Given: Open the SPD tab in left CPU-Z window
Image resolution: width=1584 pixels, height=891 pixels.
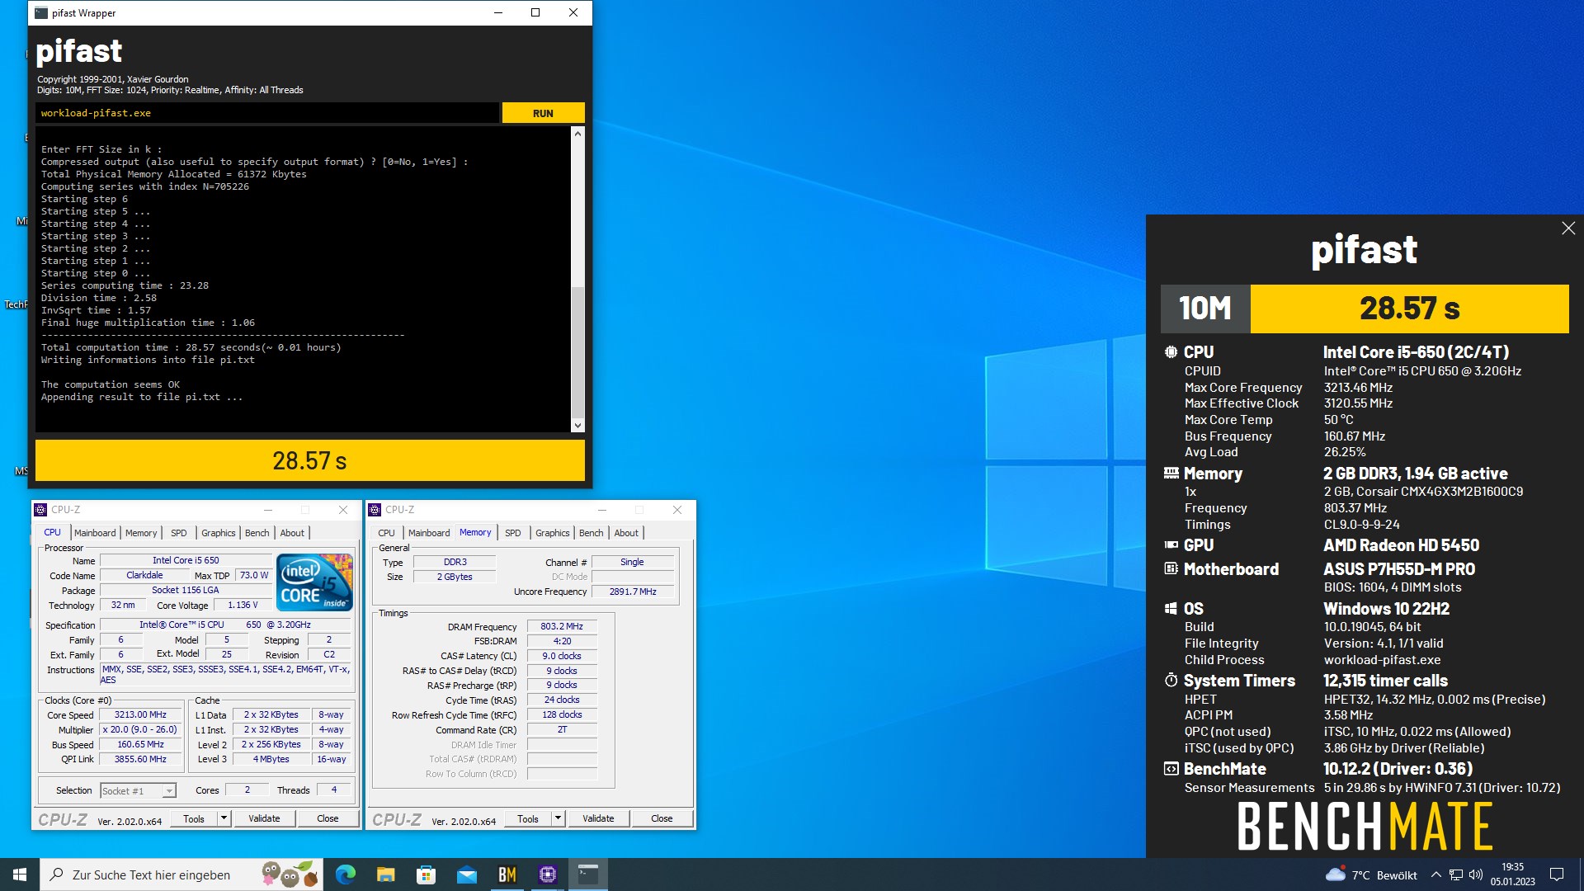Looking at the screenshot, I should 179,533.
